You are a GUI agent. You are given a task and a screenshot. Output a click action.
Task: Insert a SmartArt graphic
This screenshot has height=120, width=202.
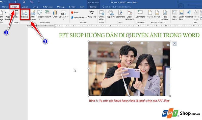(x=47, y=14)
